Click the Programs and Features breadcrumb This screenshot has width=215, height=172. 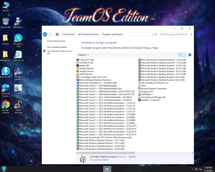(113, 34)
